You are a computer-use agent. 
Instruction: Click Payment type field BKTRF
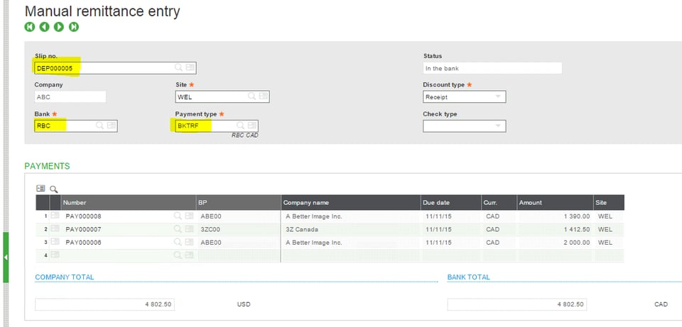pyautogui.click(x=217, y=126)
